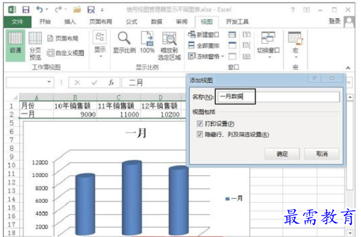Open the File (文件) tab
The width and height of the screenshot is (361, 237).
pos(17,22)
